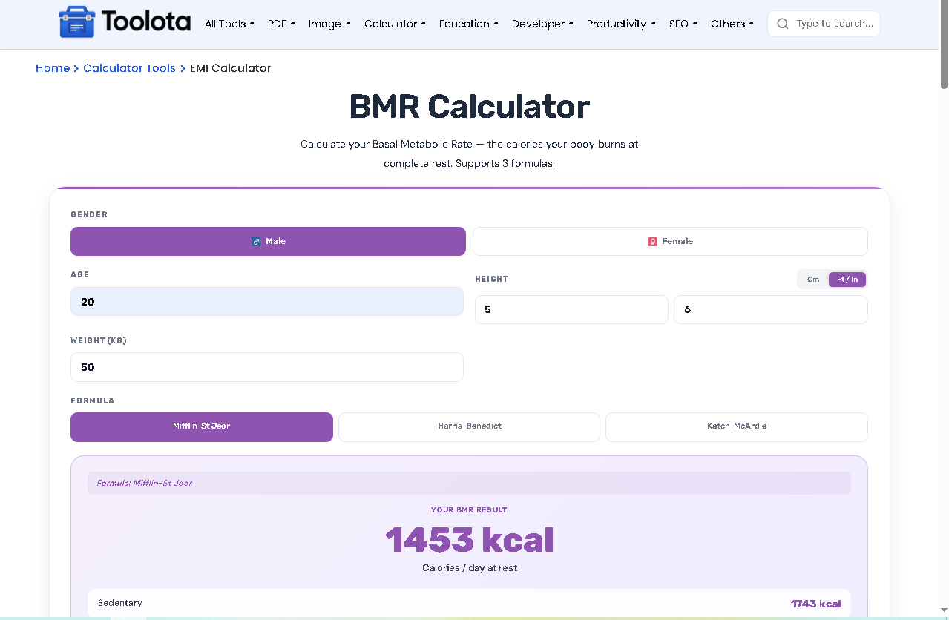
Task: Choose the Katch-McArdle formula
Action: (x=737, y=426)
